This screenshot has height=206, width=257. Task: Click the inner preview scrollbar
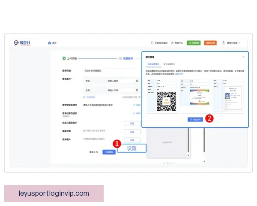point(188,140)
